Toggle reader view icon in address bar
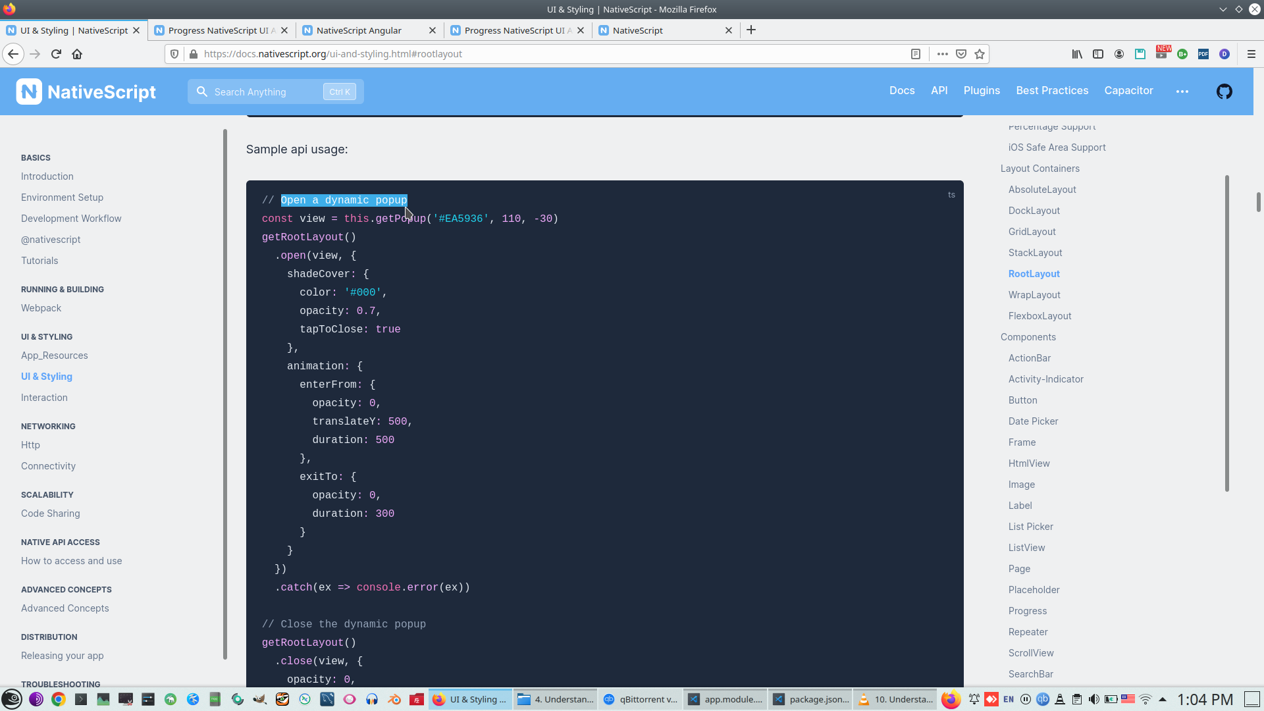 pyautogui.click(x=915, y=54)
